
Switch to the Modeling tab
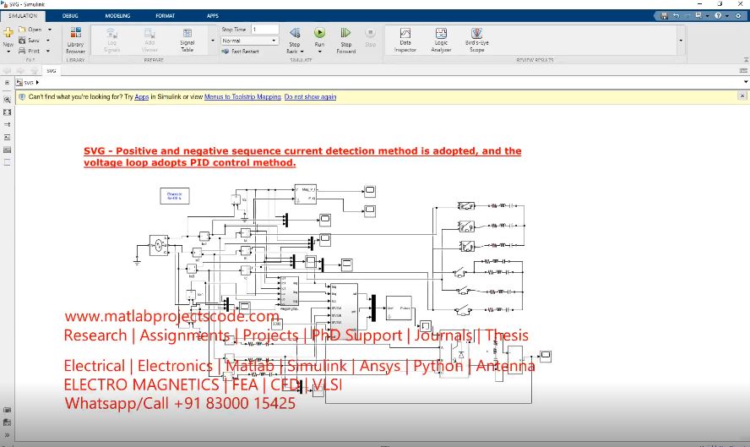117,16
